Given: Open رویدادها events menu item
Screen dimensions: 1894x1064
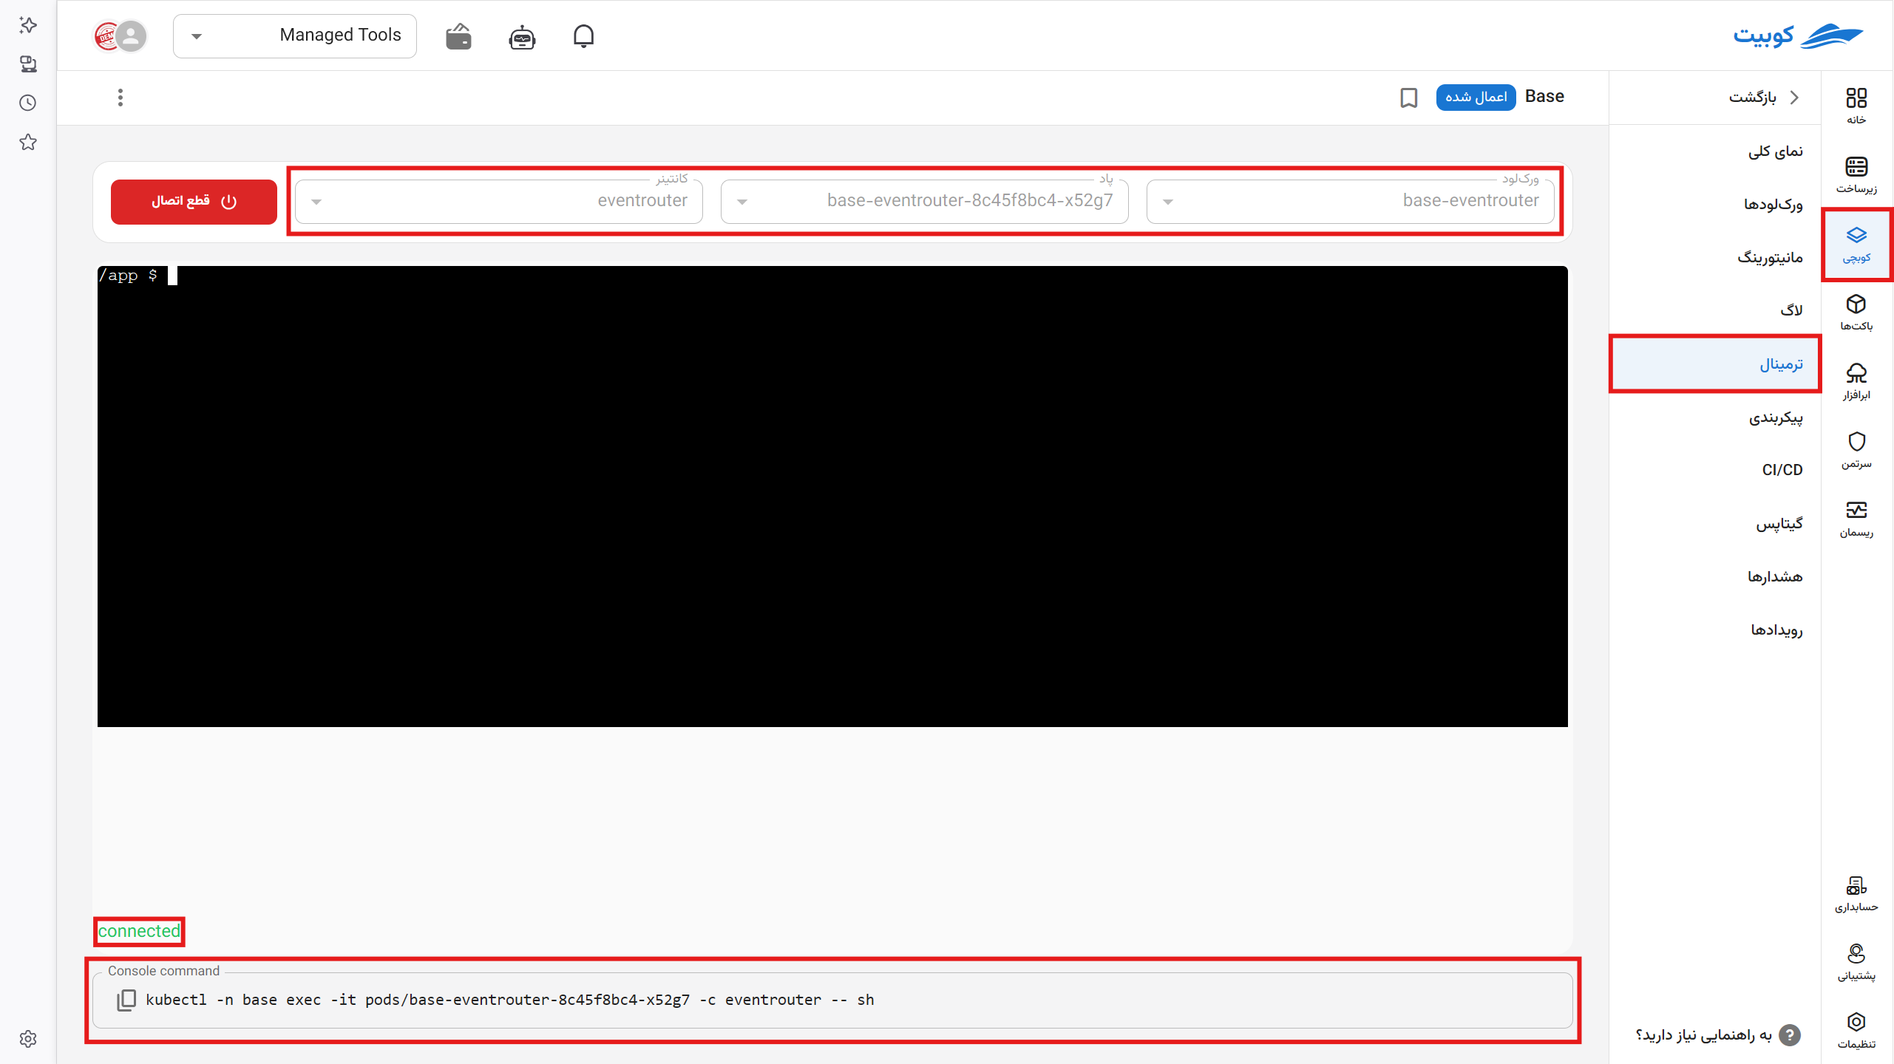Looking at the screenshot, I should (x=1715, y=630).
